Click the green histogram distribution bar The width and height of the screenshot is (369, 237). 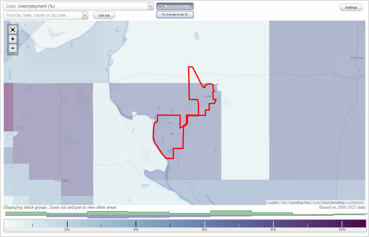point(184,213)
